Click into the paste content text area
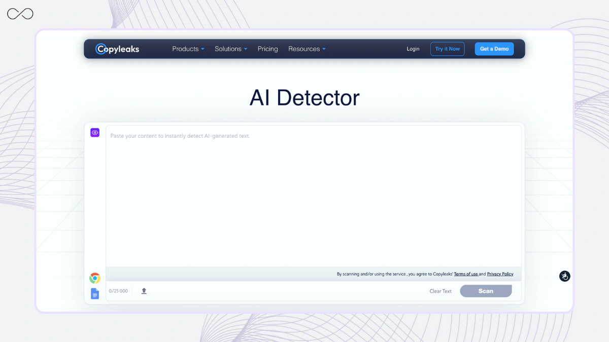The height and width of the screenshot is (342, 609). pos(314,196)
